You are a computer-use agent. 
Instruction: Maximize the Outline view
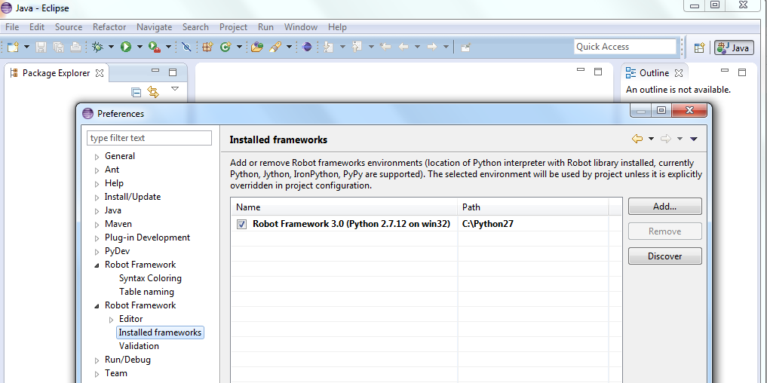pyautogui.click(x=742, y=72)
